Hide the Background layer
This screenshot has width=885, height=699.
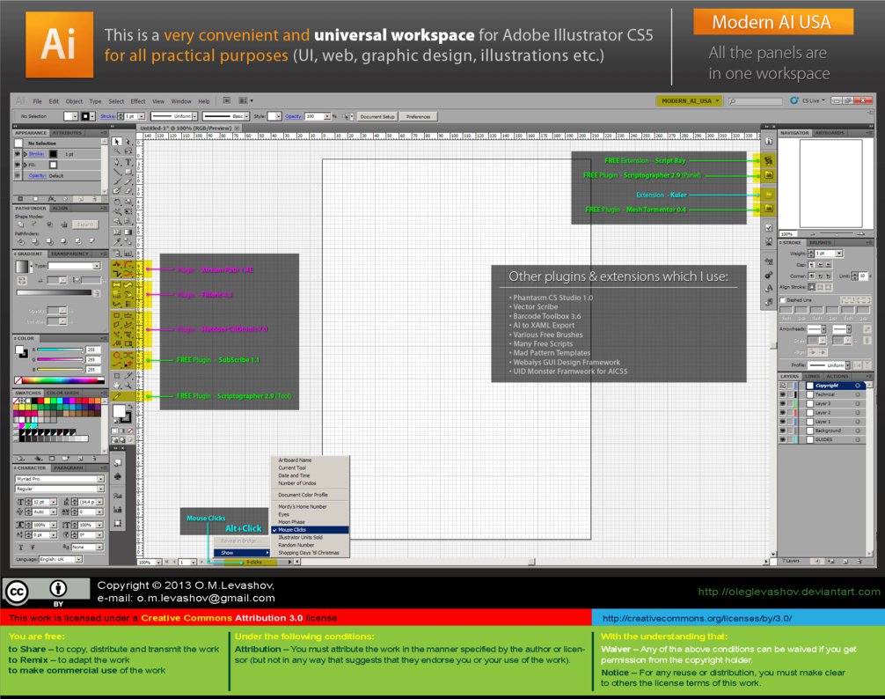point(782,430)
